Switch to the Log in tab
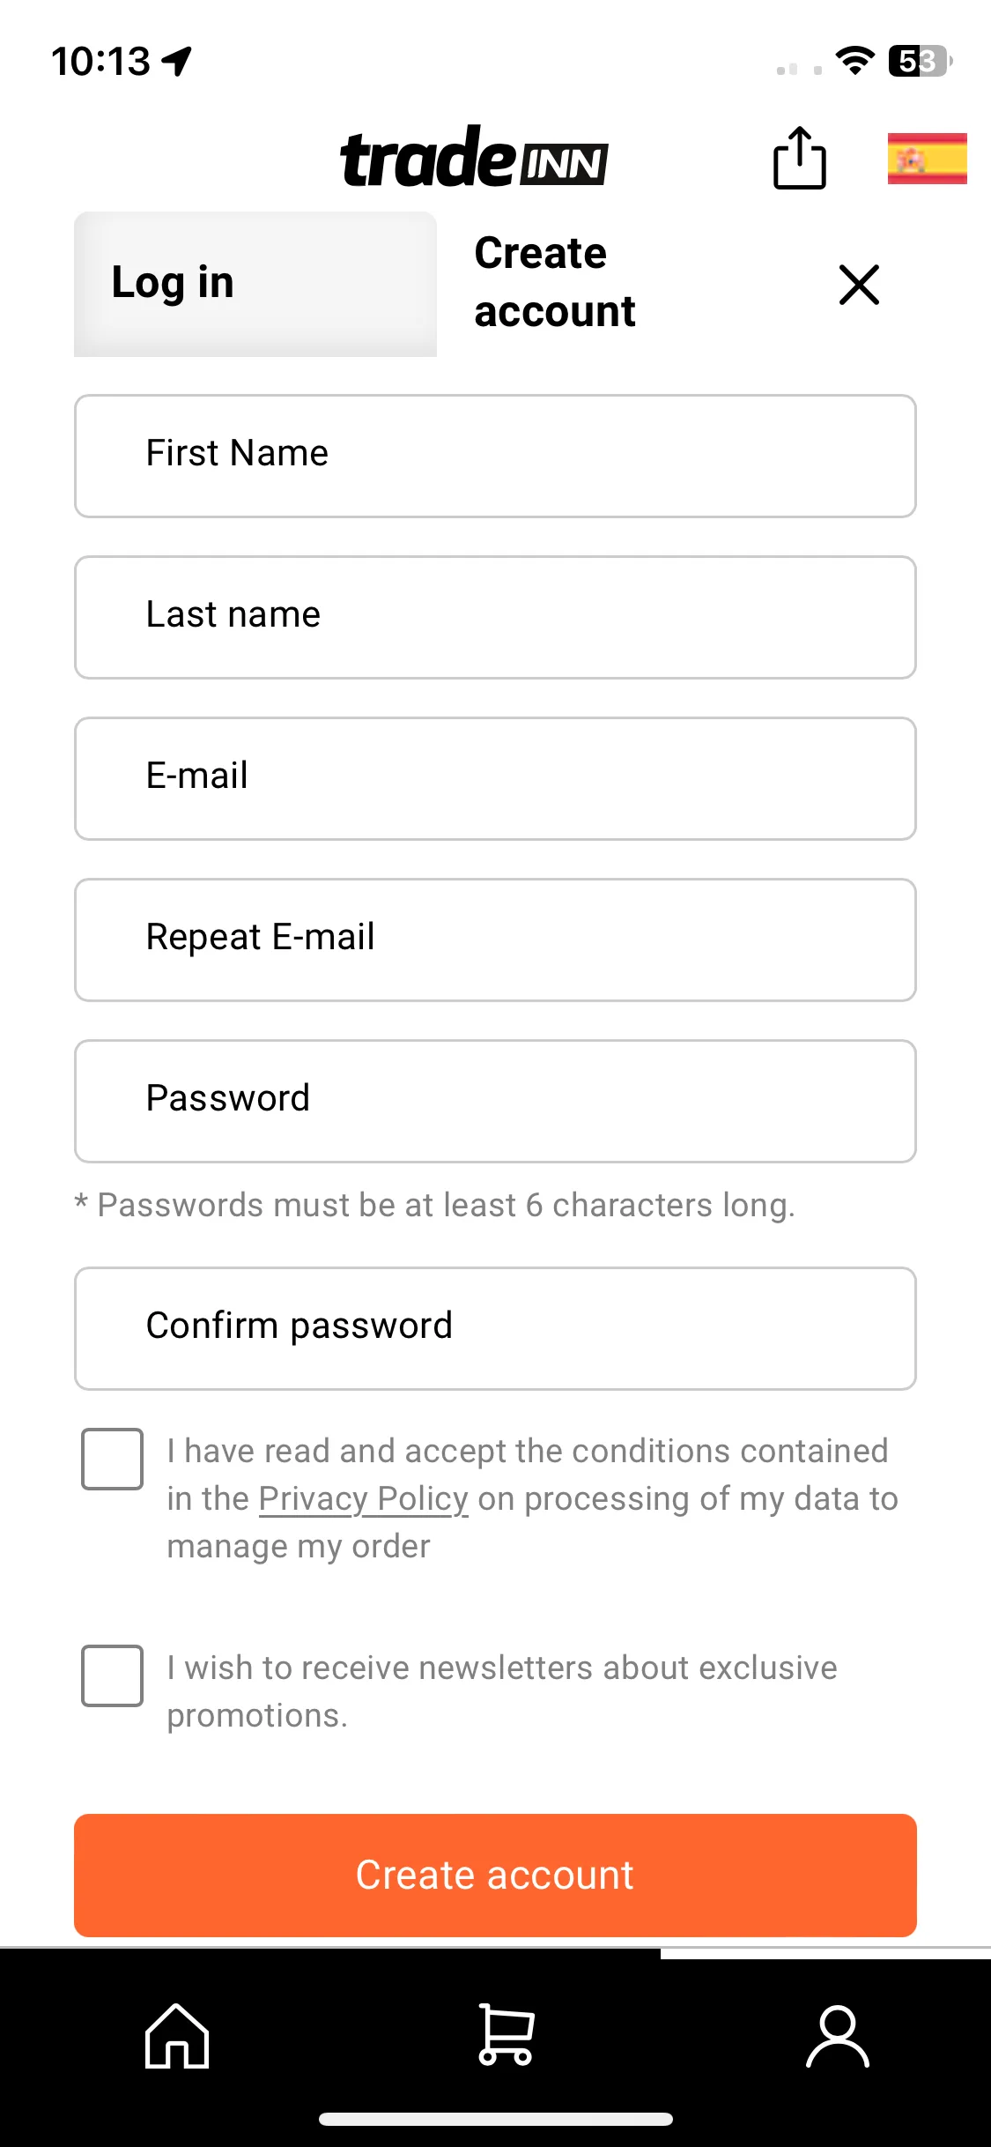 click(x=255, y=284)
